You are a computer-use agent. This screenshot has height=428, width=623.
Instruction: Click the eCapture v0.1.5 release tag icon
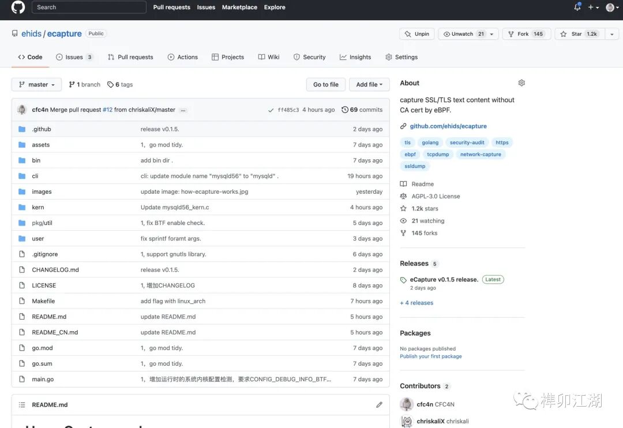403,280
